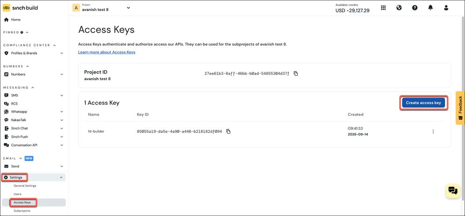Collapse the Settings menu chevron
Screen dimensions: 465x216
tap(61, 177)
